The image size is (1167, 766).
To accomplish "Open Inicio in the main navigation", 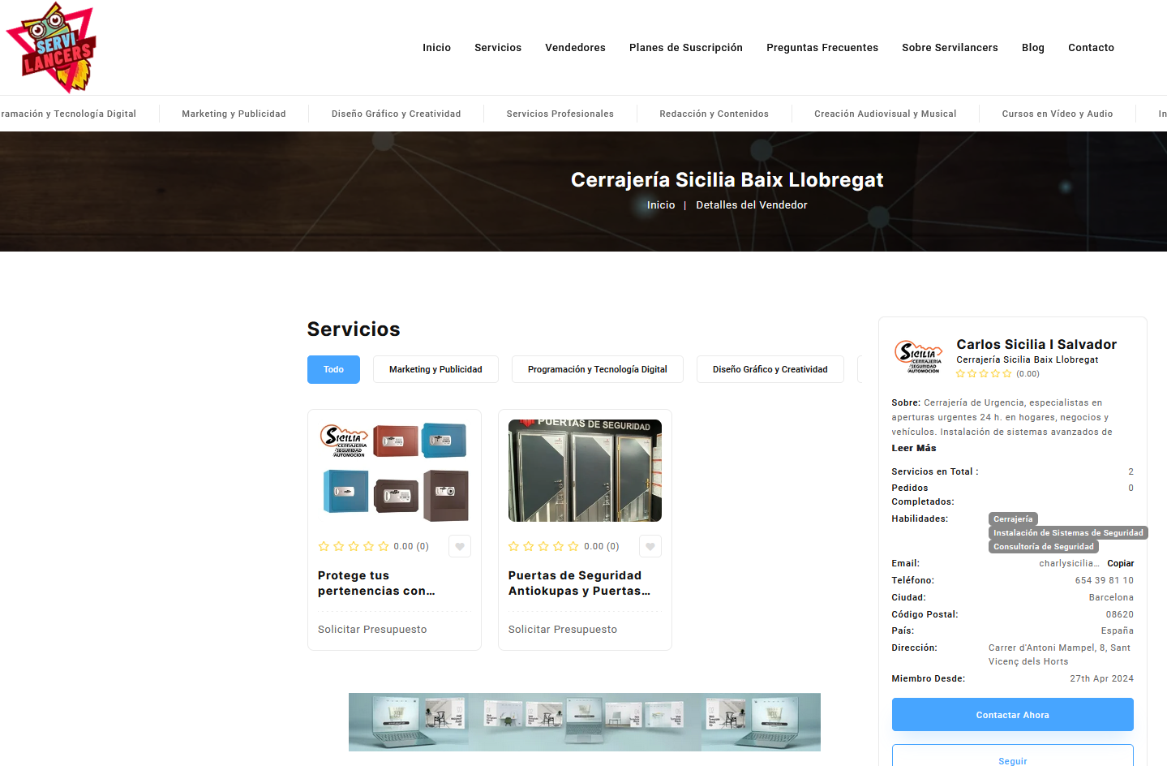I will point(436,48).
